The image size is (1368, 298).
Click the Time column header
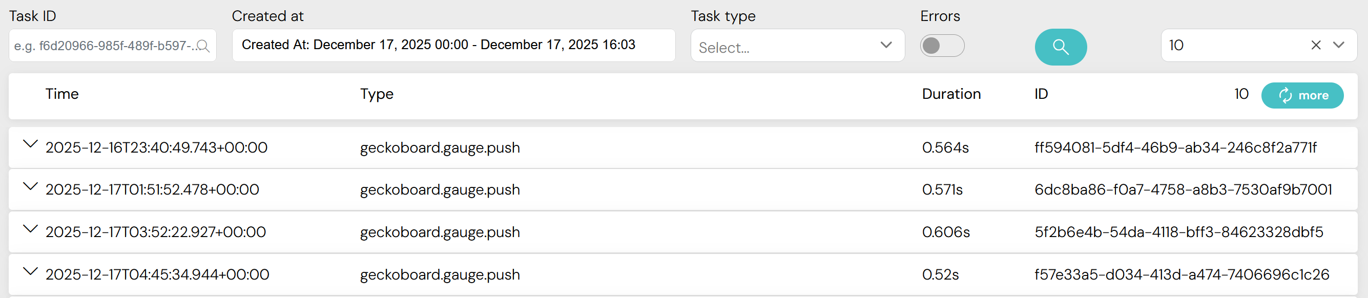pos(61,94)
